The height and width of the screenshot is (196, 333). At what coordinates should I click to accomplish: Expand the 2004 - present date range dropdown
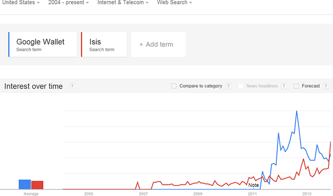[x=68, y=3]
